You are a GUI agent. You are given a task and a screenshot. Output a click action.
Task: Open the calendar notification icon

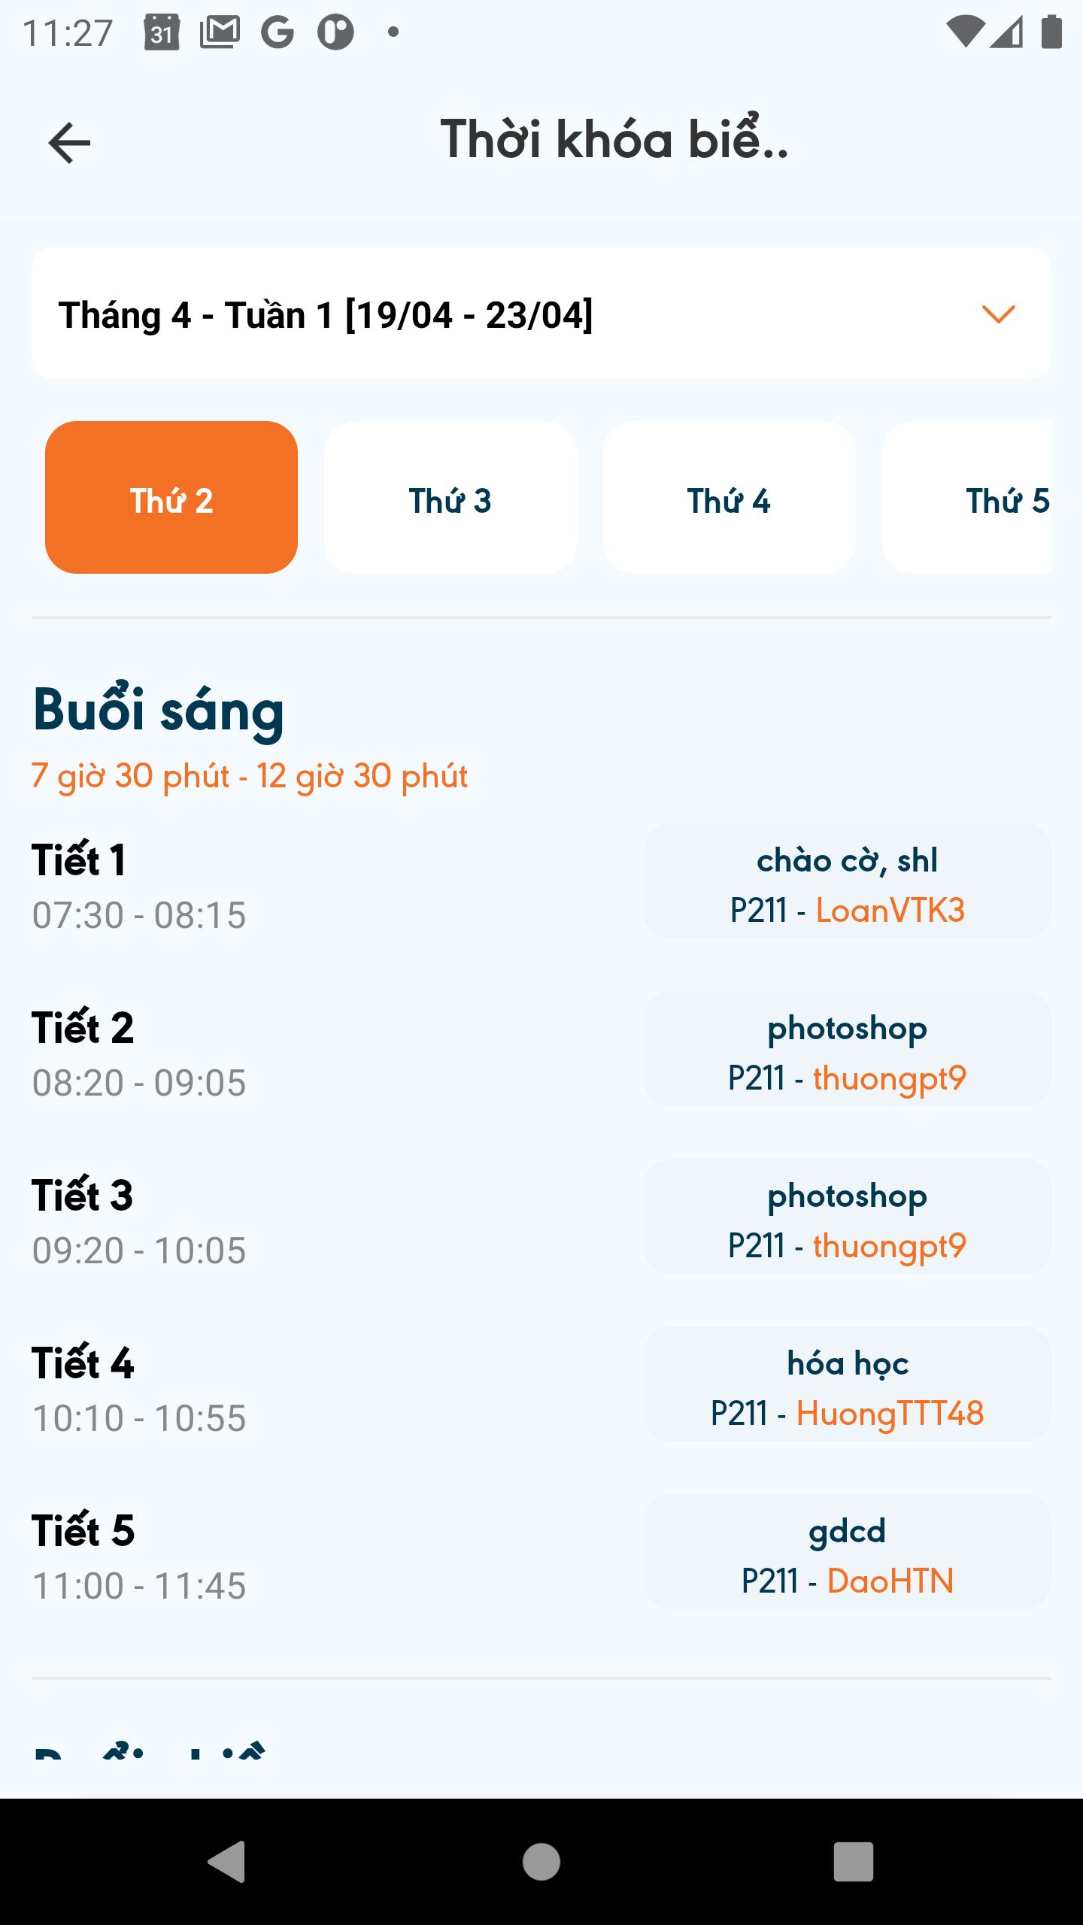pos(162,32)
